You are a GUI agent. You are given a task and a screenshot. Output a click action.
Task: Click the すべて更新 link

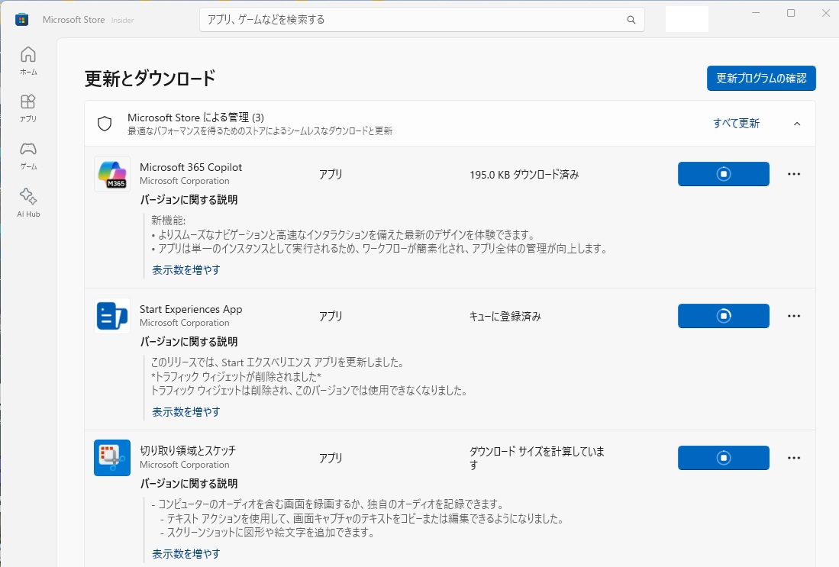(x=736, y=124)
